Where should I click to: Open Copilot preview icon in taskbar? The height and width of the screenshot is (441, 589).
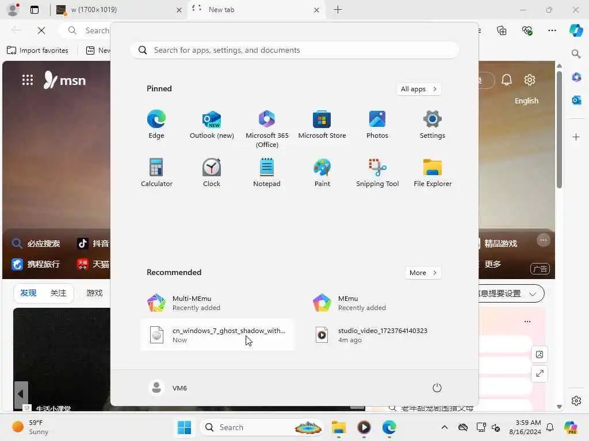click(x=571, y=427)
